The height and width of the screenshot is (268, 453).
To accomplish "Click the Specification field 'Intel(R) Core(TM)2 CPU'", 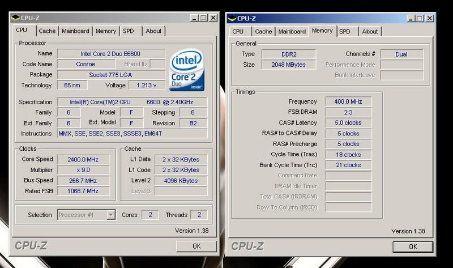I will point(132,102).
